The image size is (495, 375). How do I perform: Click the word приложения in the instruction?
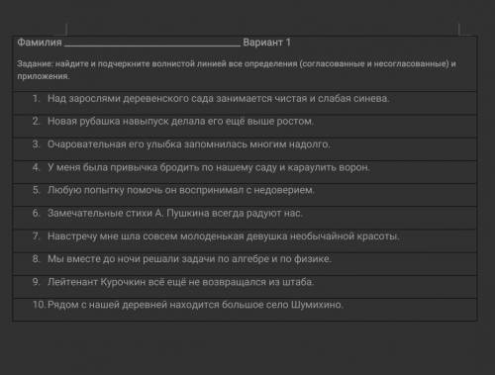tap(44, 76)
